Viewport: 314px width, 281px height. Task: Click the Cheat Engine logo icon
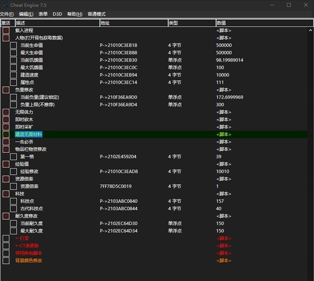pos(5,5)
